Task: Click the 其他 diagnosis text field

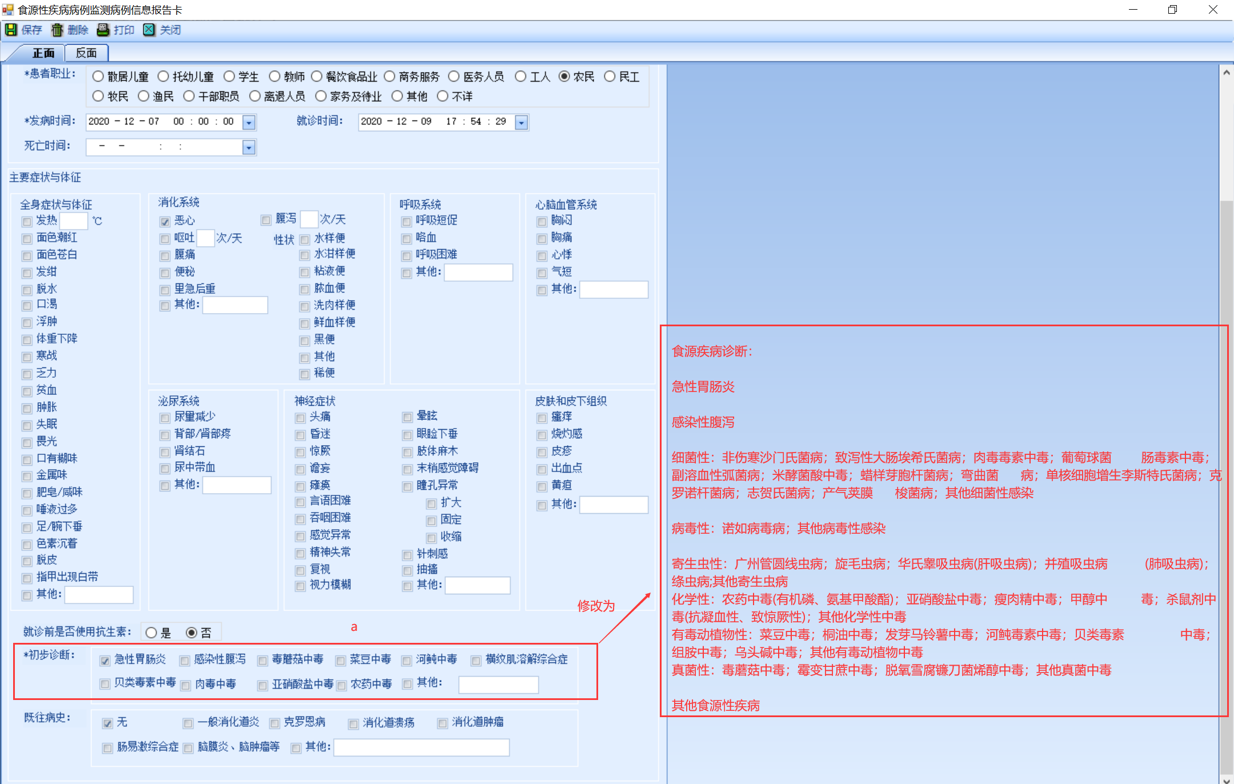Action: [x=498, y=684]
